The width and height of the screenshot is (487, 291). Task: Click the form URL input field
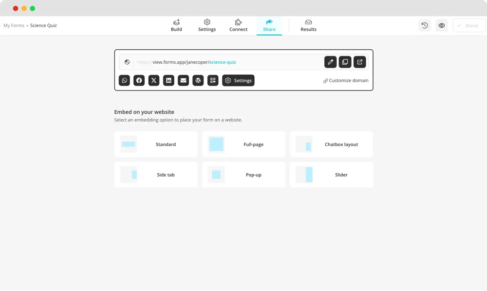pyautogui.click(x=219, y=62)
